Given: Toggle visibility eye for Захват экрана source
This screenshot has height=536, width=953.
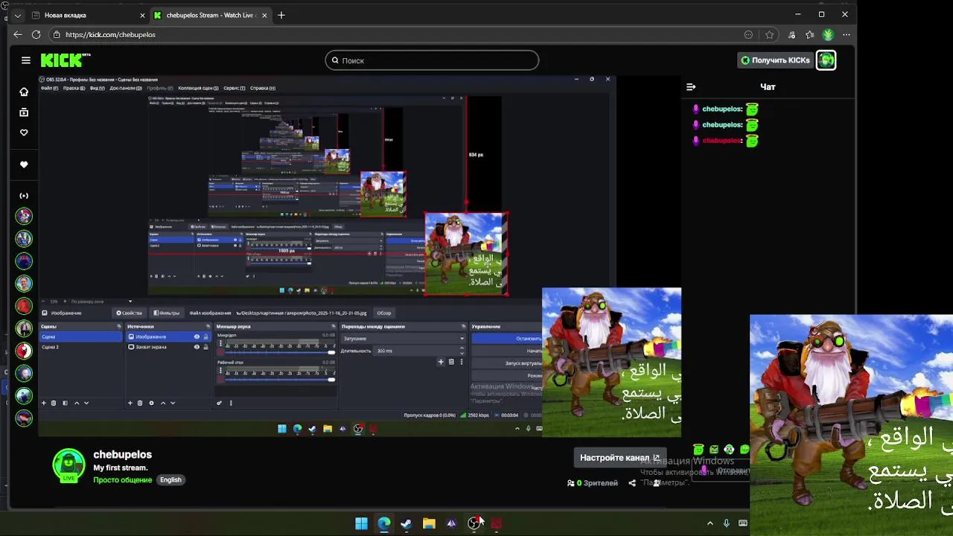Looking at the screenshot, I should [197, 347].
